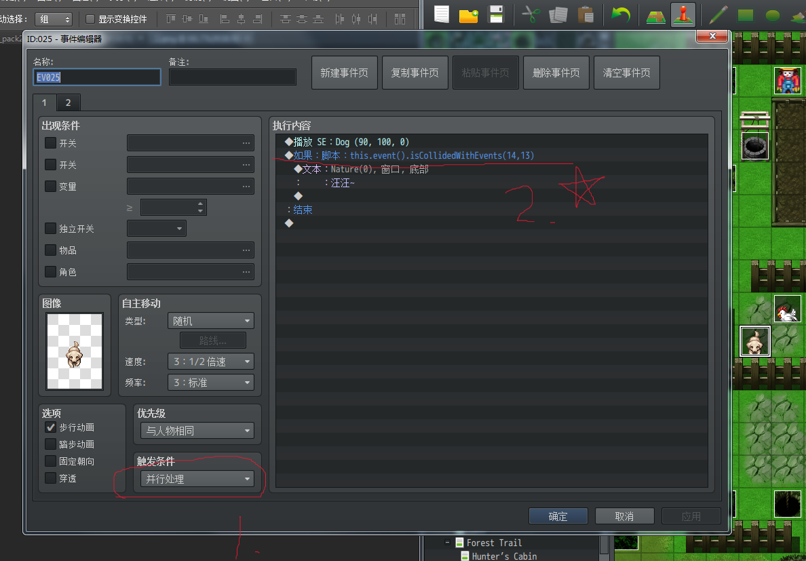Click the 名称 field containing EV025
The height and width of the screenshot is (561, 806).
click(96, 77)
